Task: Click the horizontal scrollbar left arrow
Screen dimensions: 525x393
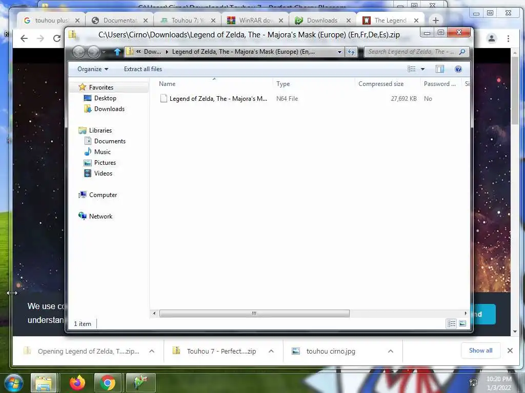Action: click(154, 313)
